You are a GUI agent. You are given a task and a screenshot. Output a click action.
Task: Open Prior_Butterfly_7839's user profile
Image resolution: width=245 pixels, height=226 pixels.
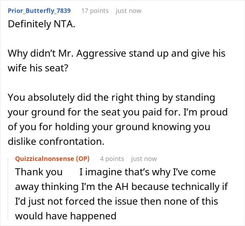point(39,11)
